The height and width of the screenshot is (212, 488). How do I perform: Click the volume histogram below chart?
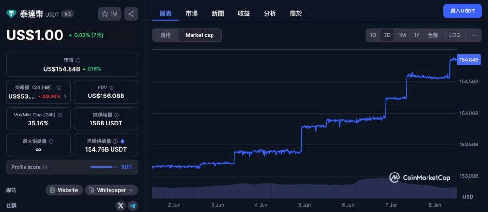click(x=305, y=188)
